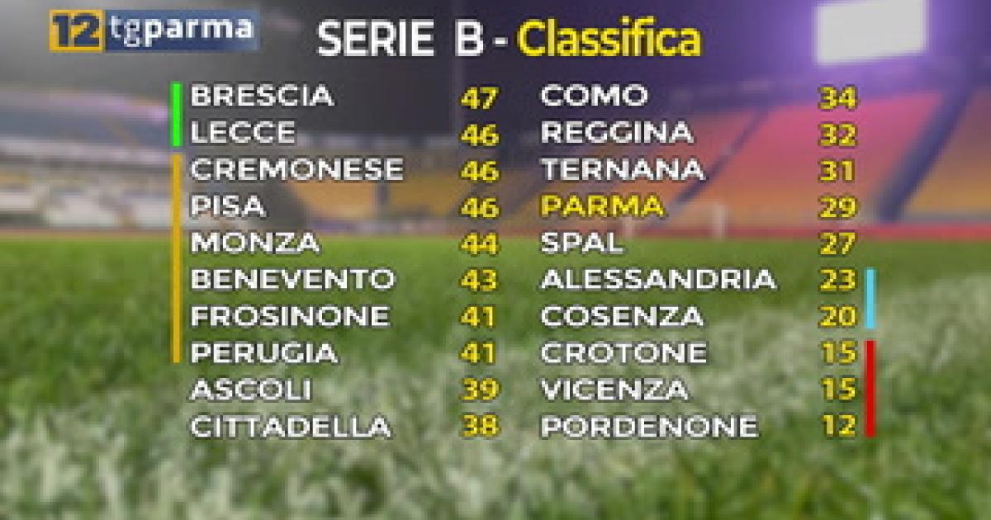
Task: Click Brescia's 47 points score
Action: pos(480,98)
